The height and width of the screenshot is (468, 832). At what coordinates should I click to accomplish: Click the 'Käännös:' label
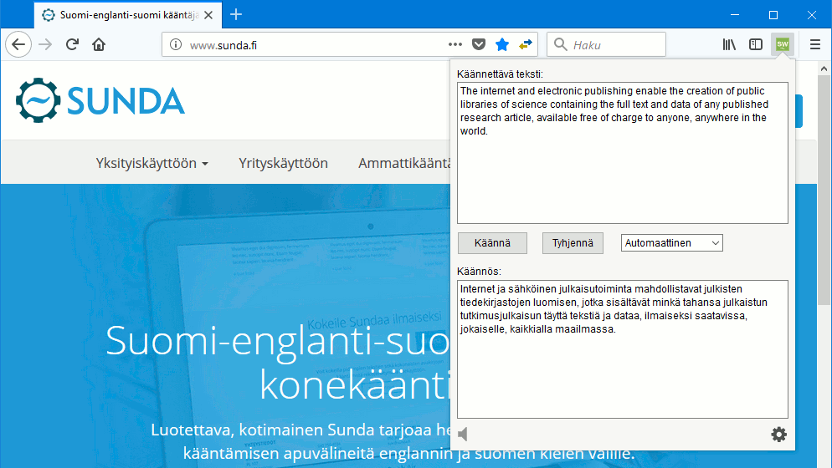click(x=479, y=272)
